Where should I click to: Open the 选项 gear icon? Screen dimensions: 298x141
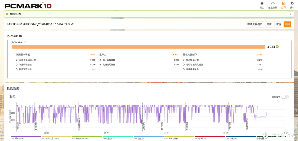292,3
